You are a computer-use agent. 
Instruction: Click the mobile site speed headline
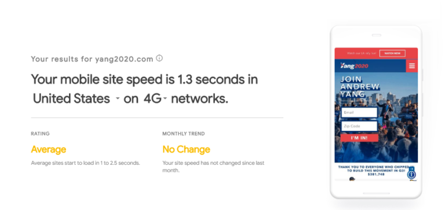pos(144,89)
